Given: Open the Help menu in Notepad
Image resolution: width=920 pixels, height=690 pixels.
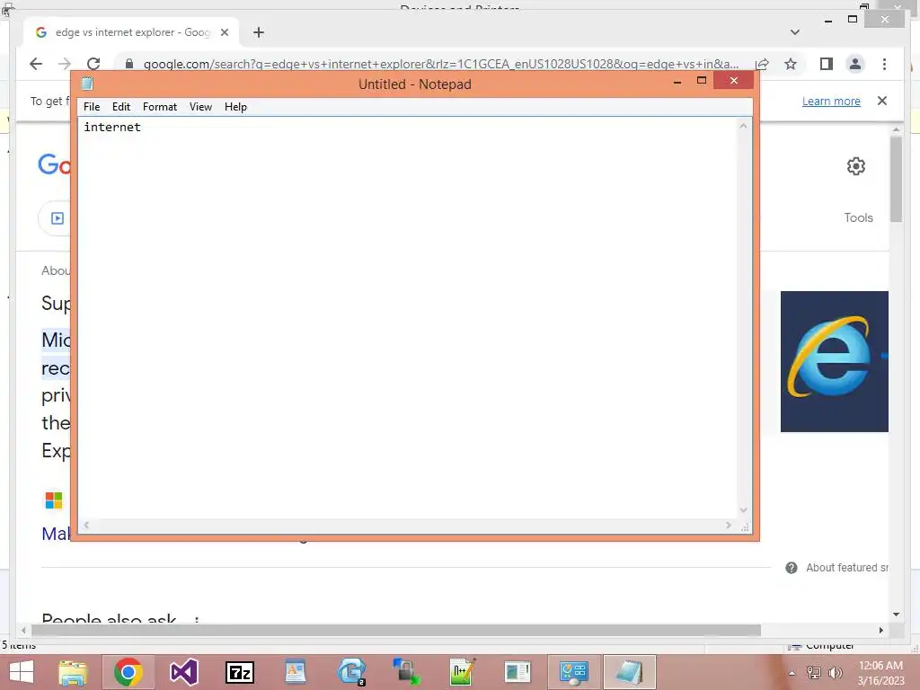Looking at the screenshot, I should pyautogui.click(x=235, y=107).
